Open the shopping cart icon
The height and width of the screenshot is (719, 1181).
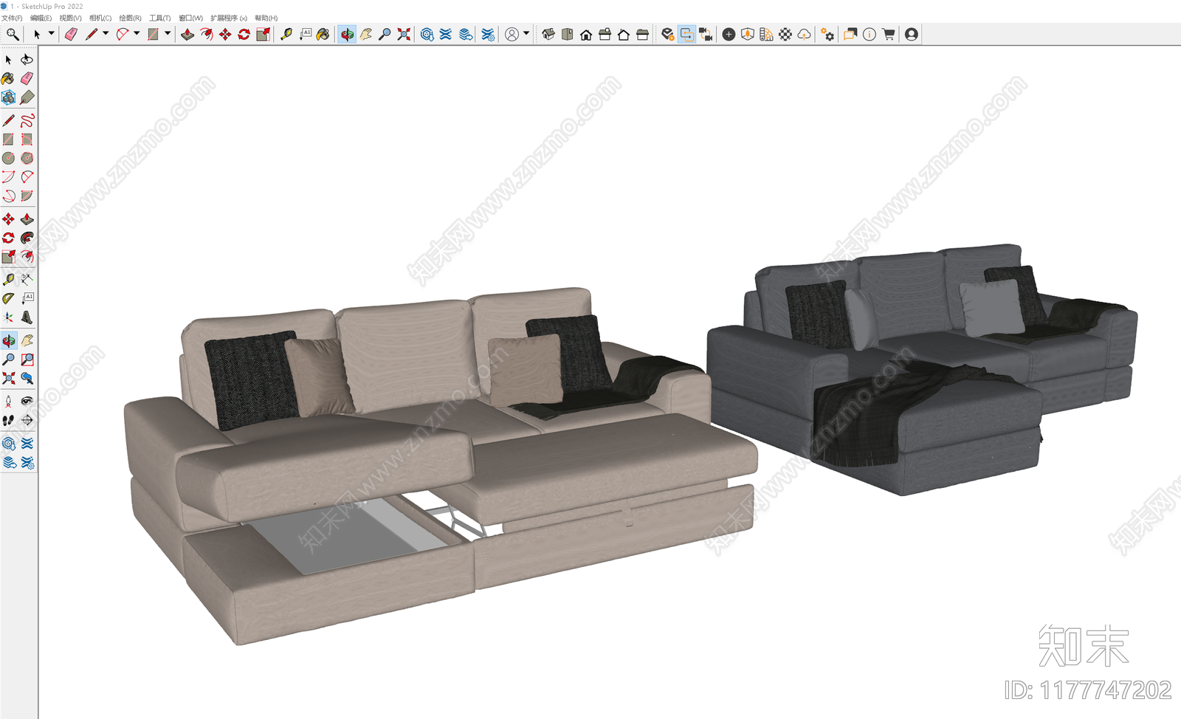(889, 34)
